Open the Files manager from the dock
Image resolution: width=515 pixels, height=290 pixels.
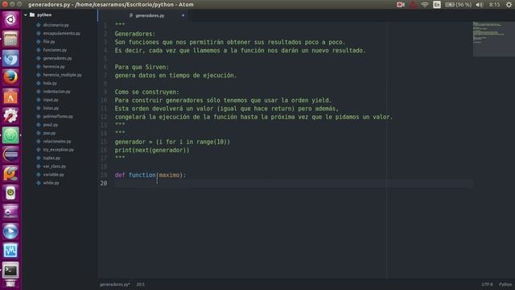point(10,39)
